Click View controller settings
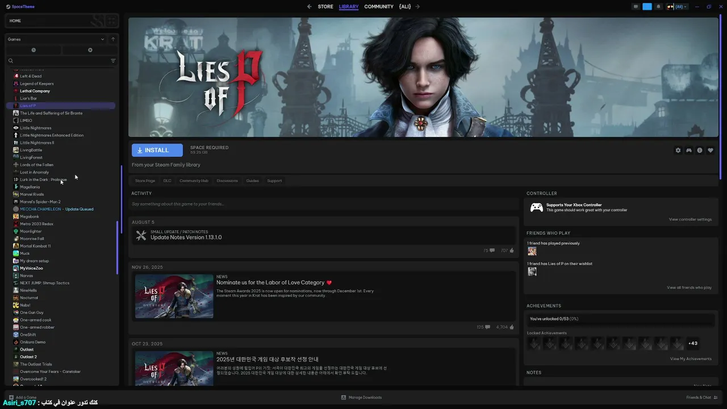 click(x=690, y=219)
